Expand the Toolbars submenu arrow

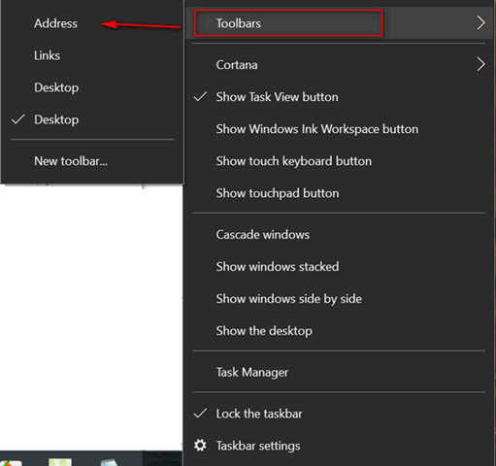[480, 23]
